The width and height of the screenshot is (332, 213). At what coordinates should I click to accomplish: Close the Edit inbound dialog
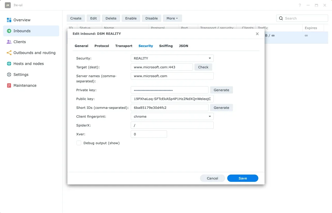[257, 34]
